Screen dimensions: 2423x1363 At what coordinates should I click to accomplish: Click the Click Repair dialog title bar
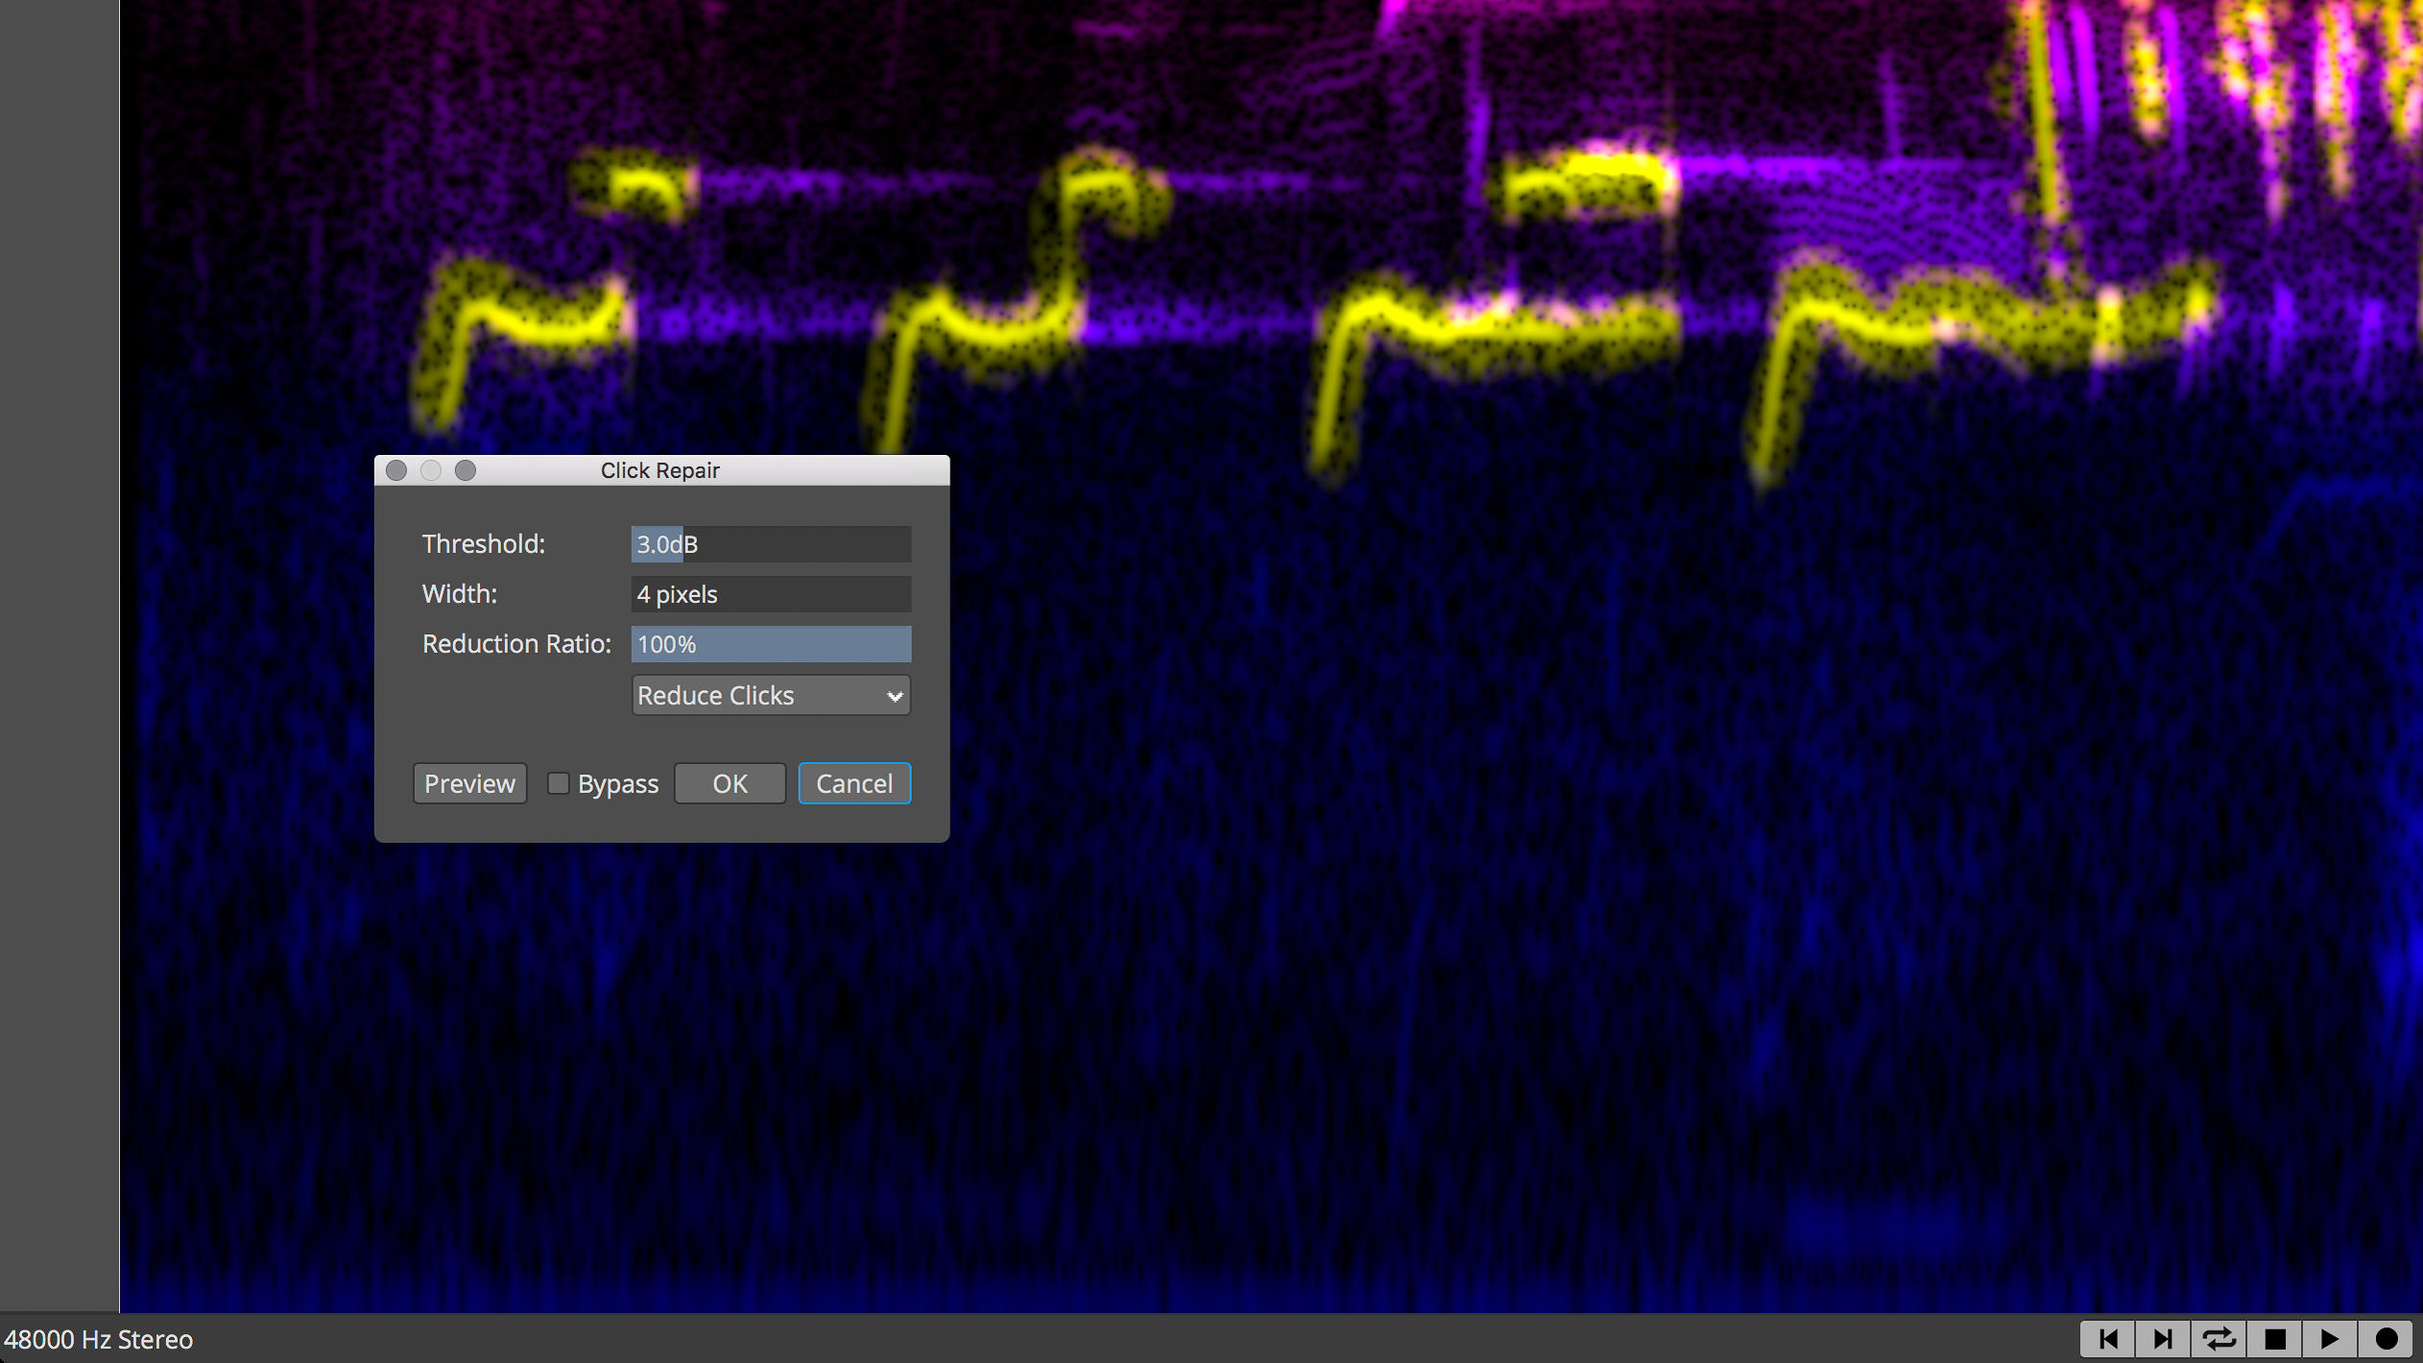[x=660, y=469]
